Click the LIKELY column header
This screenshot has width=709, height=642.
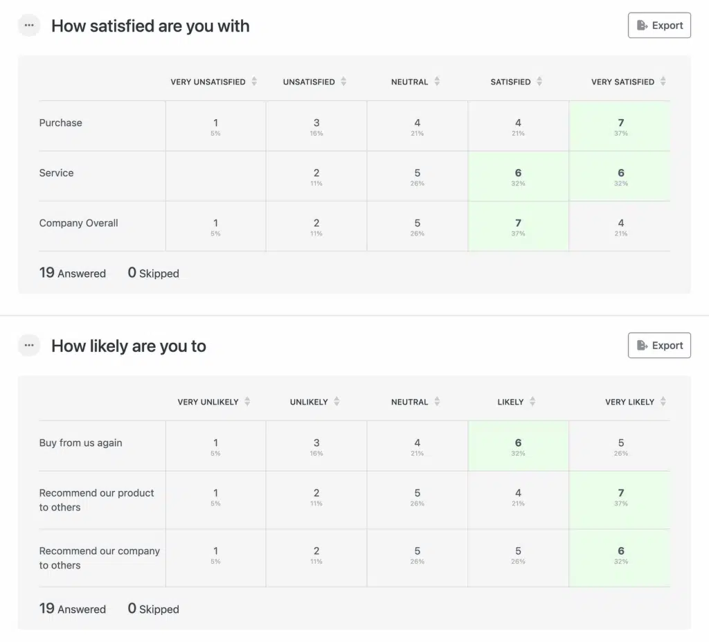point(510,402)
